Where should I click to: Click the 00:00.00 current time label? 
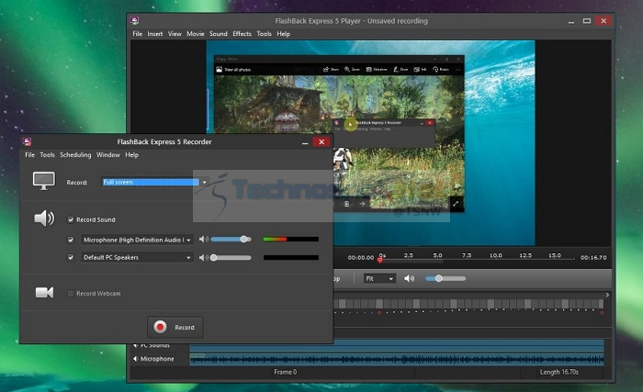361,257
